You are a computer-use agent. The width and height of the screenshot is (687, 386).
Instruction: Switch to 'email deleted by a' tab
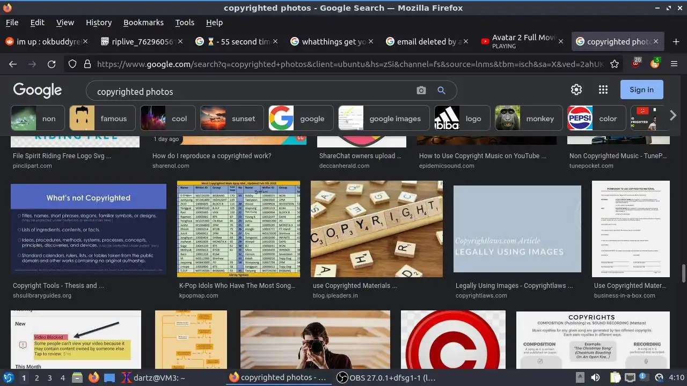(427, 41)
